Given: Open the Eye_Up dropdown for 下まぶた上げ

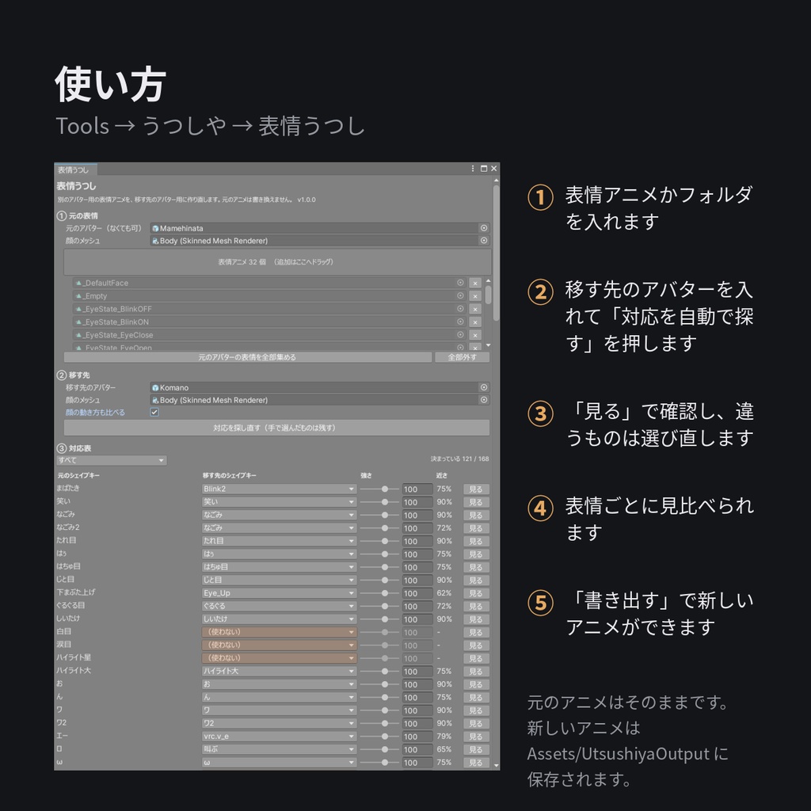Looking at the screenshot, I should tap(279, 593).
